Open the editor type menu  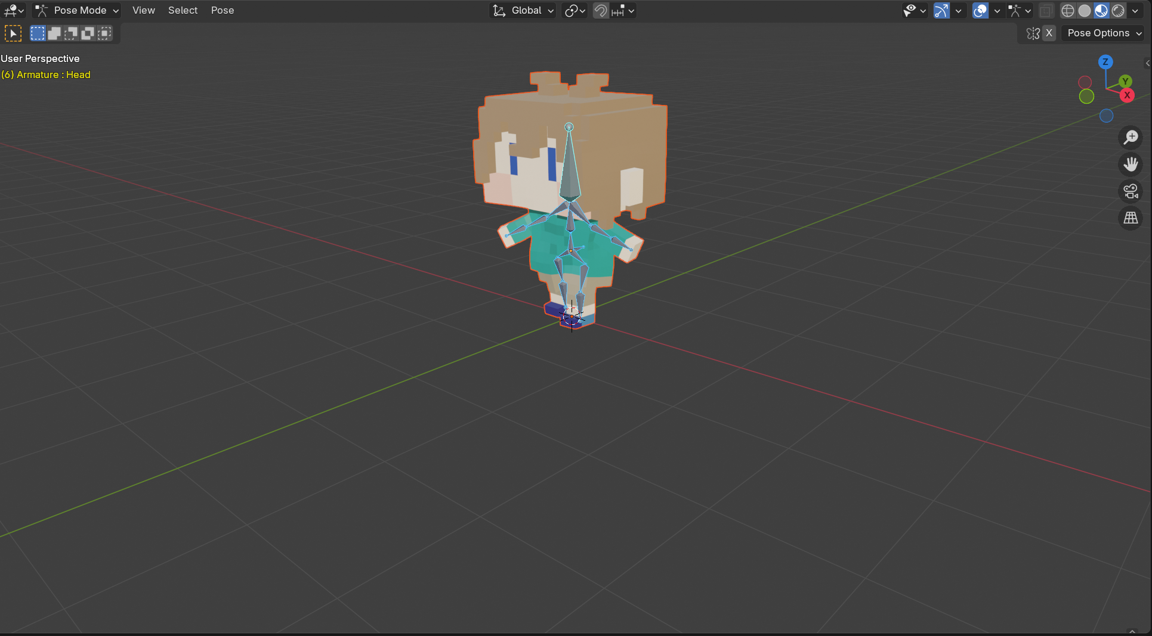coord(14,10)
